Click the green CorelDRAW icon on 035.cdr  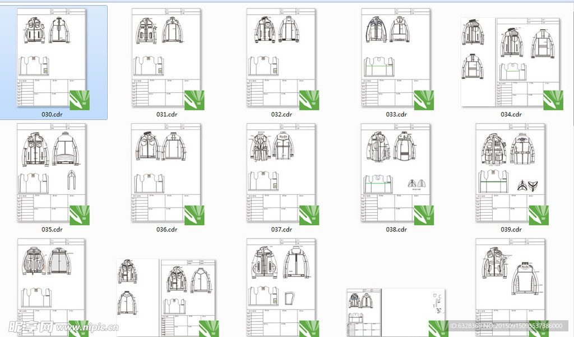coord(80,215)
